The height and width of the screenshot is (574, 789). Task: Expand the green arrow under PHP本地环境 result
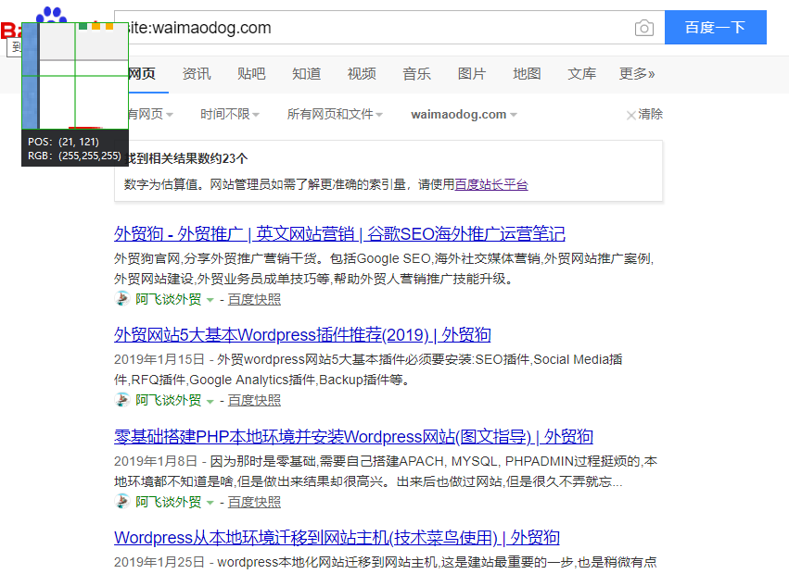[x=210, y=503]
